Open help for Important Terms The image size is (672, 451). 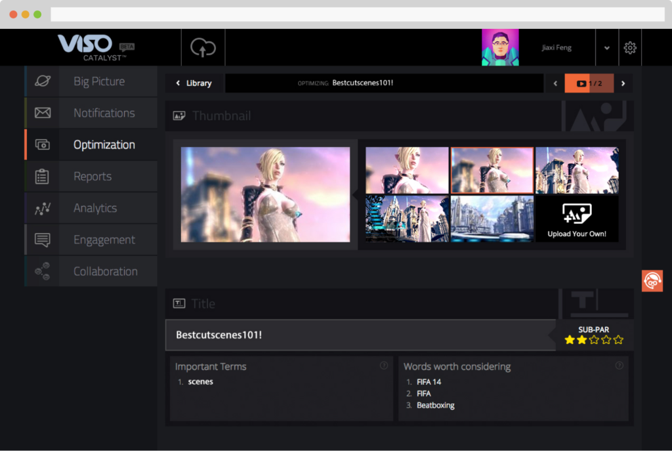[384, 366]
